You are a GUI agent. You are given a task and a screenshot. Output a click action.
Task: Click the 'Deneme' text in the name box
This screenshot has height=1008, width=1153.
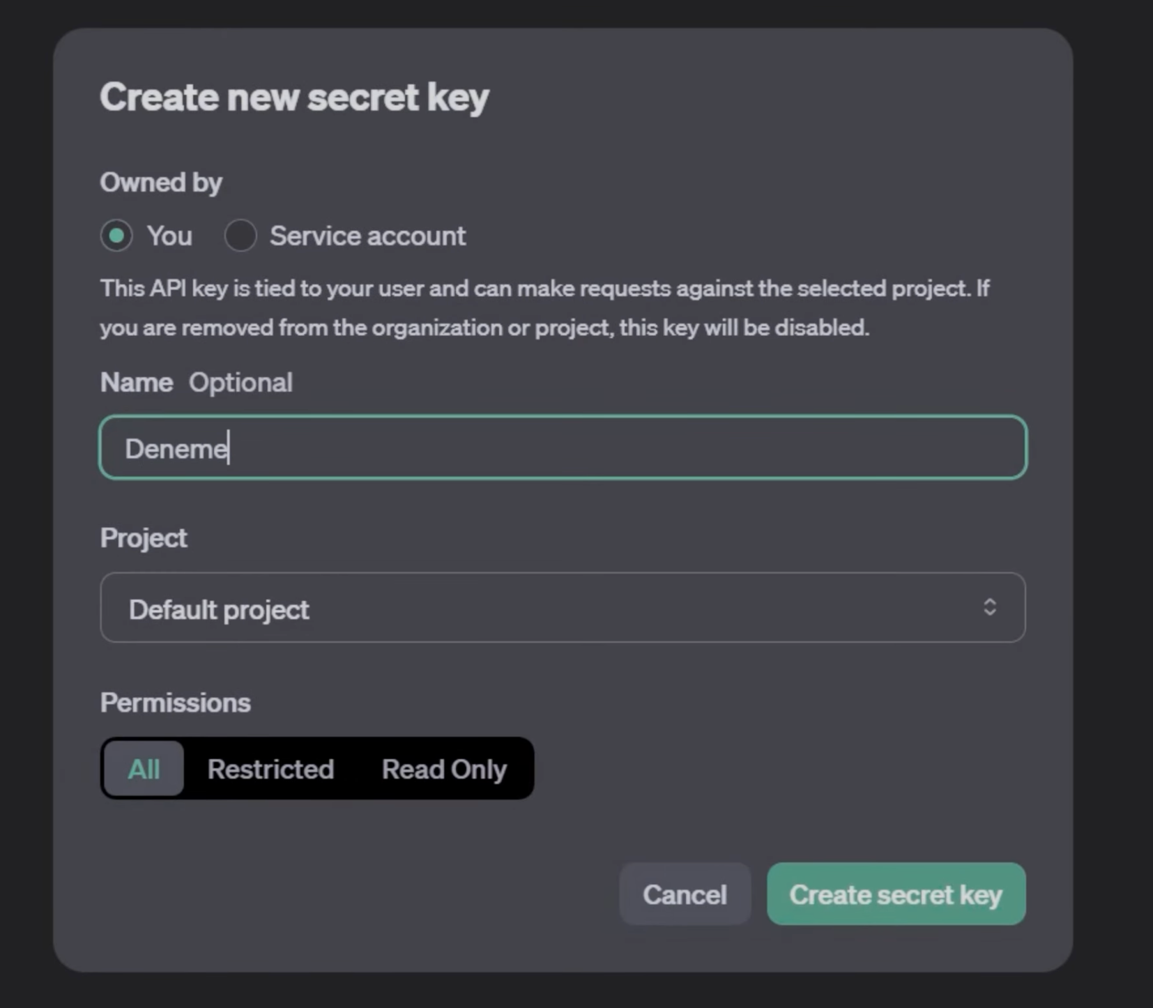(x=175, y=448)
